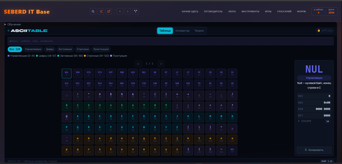This screenshot has height=164, width=342.
Task: Select the Все 128 filter chip
Action: tap(15, 49)
